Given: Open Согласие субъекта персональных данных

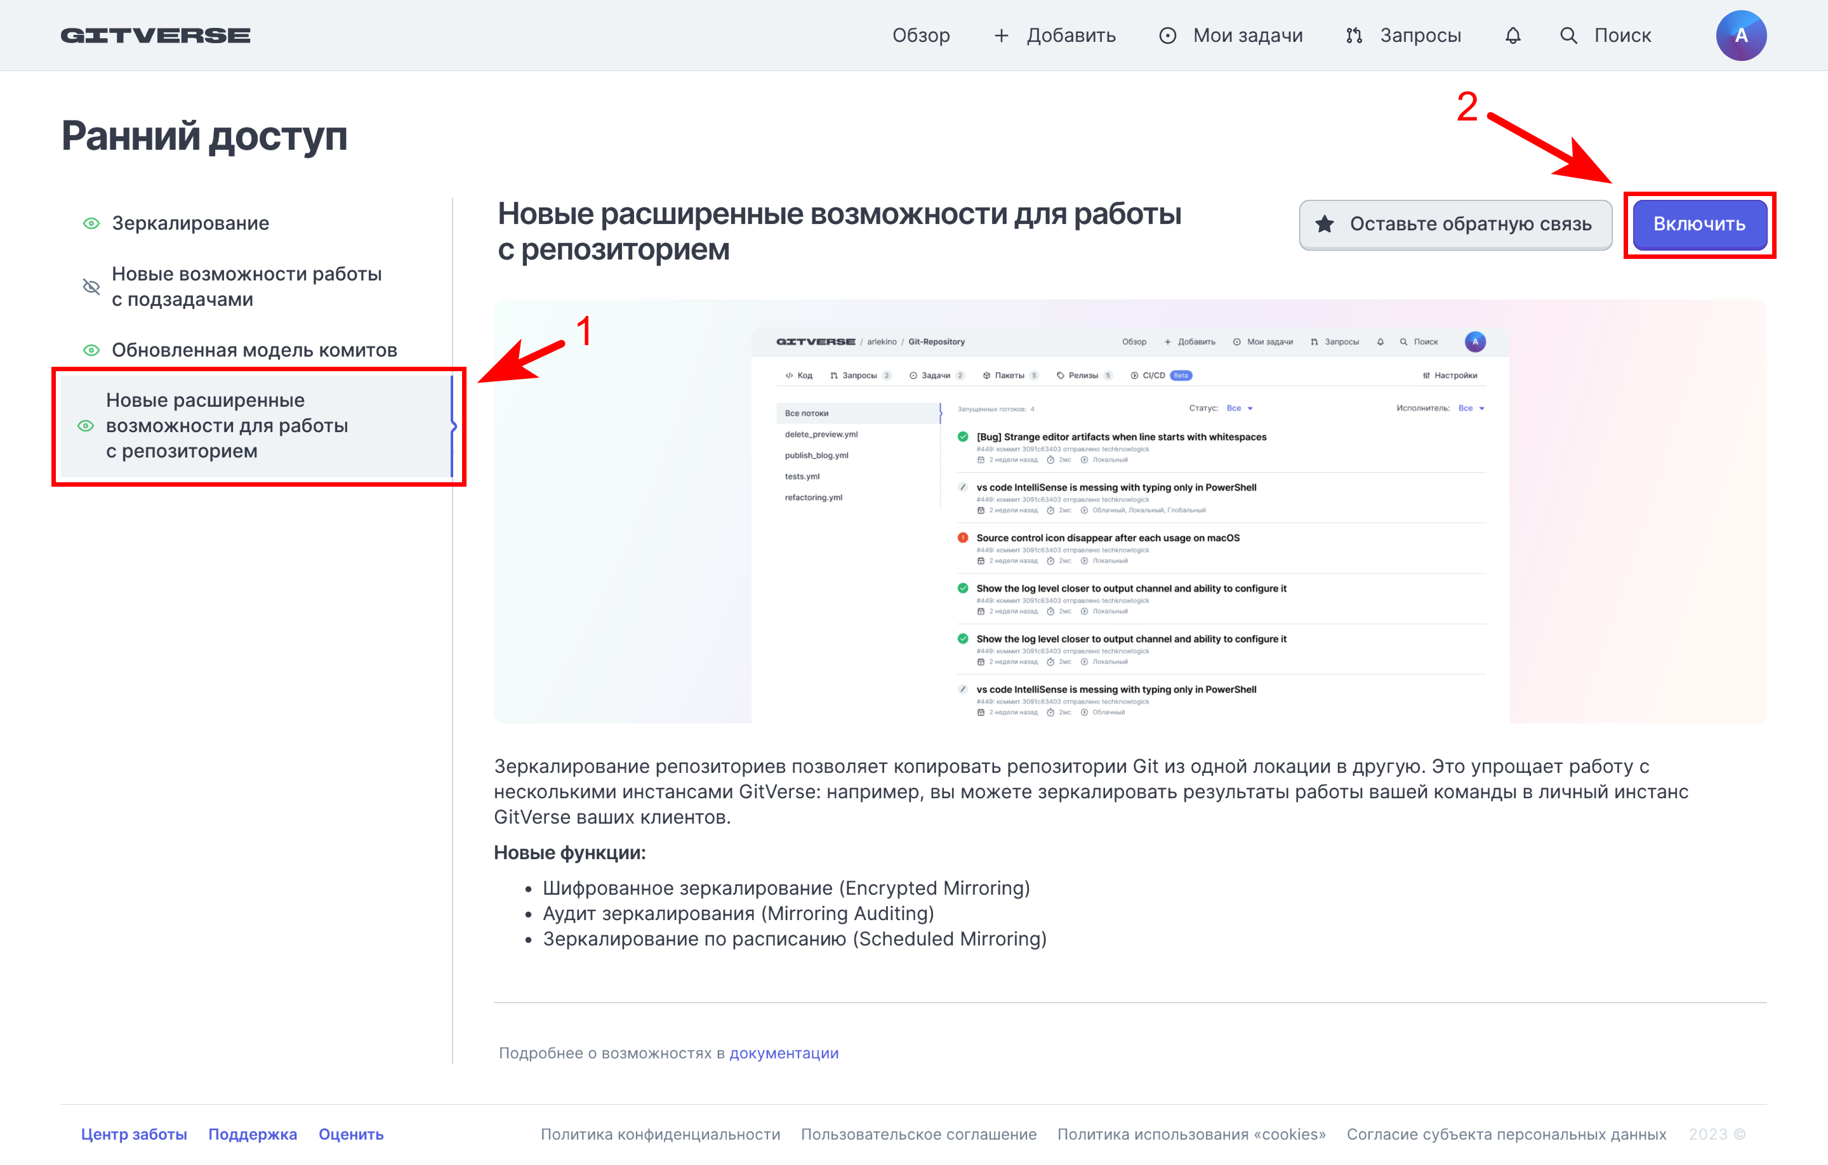Looking at the screenshot, I should click(1507, 1134).
